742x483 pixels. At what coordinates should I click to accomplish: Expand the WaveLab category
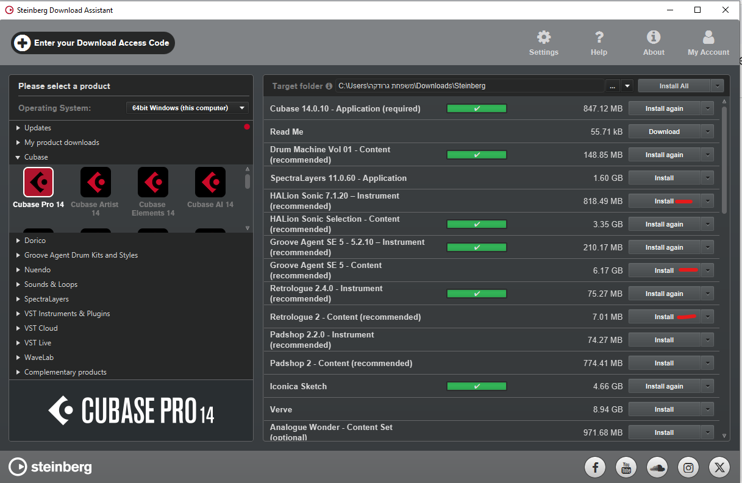18,358
